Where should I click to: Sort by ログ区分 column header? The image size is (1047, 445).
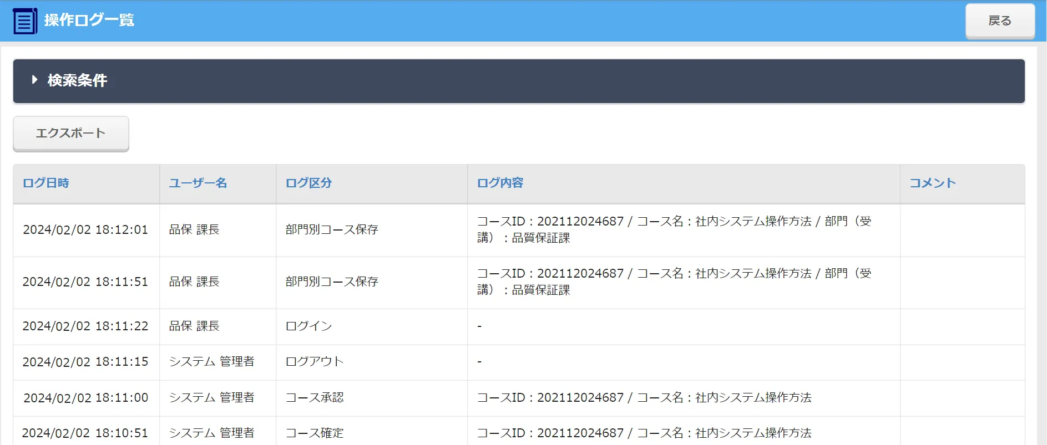coord(309,183)
